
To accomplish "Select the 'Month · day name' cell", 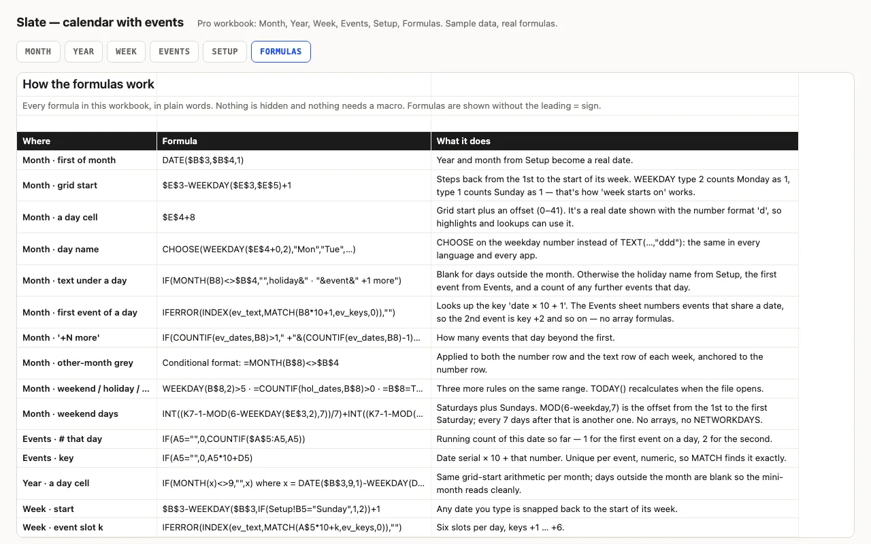I will pyautogui.click(x=87, y=249).
